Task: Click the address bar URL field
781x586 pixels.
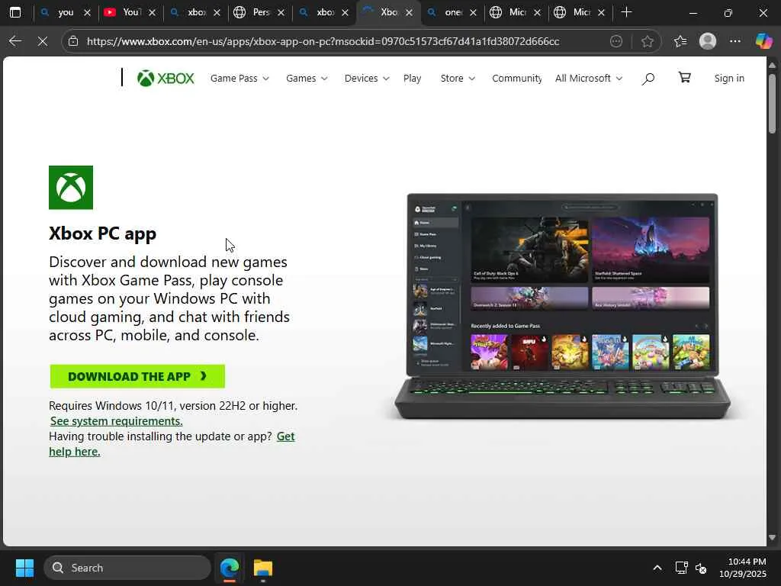Action: click(323, 41)
